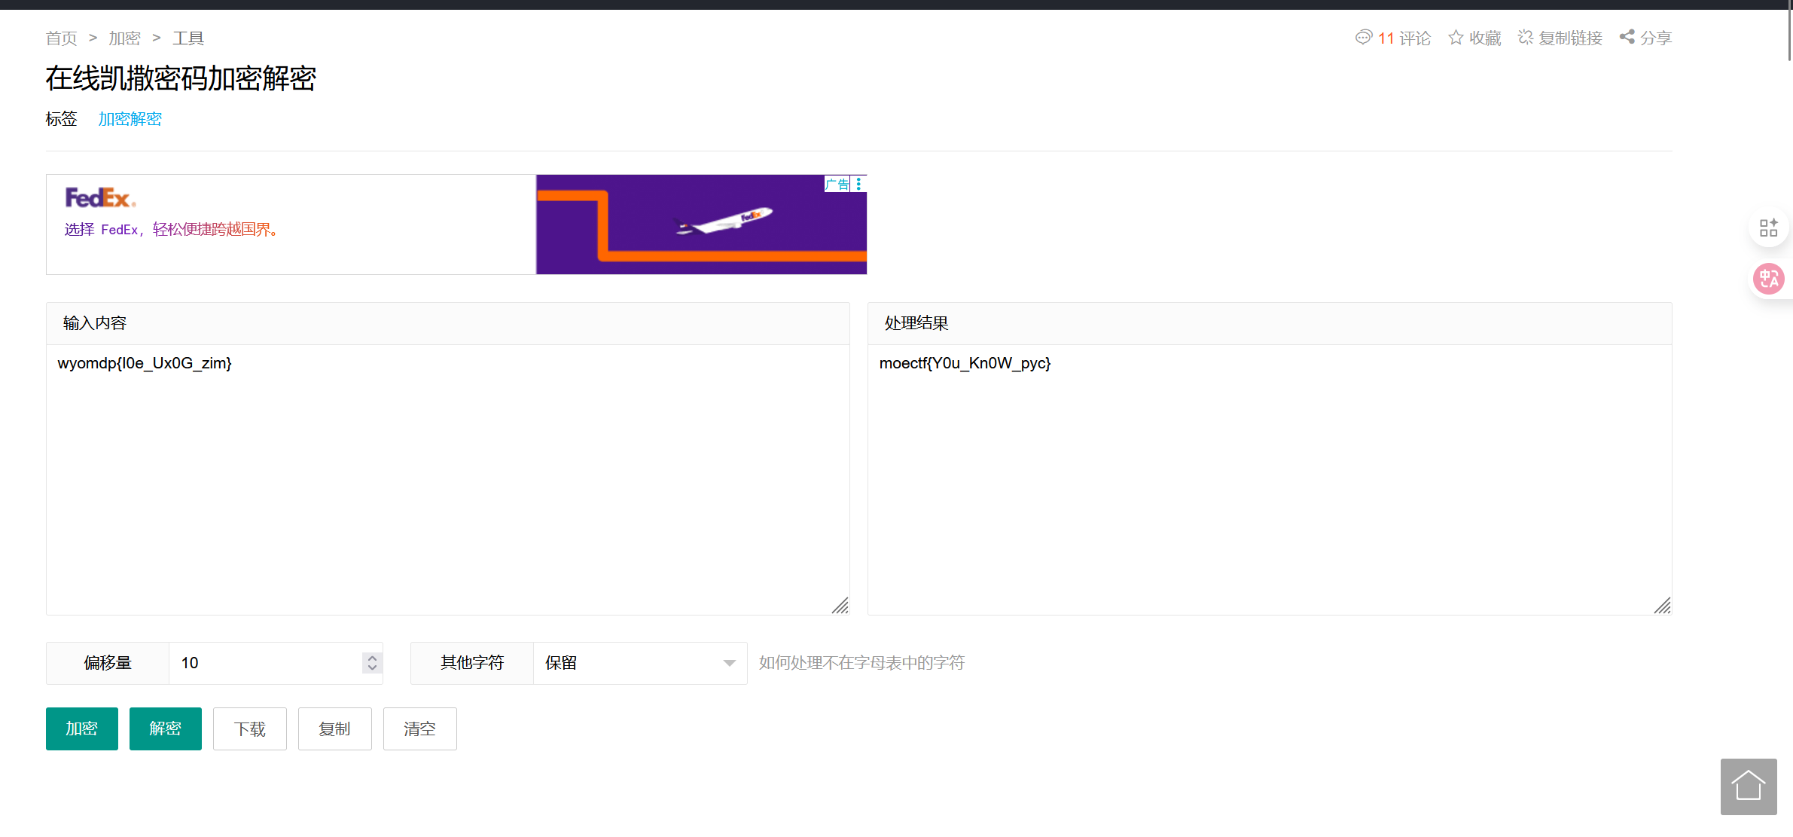Click the 下载 button

[250, 729]
